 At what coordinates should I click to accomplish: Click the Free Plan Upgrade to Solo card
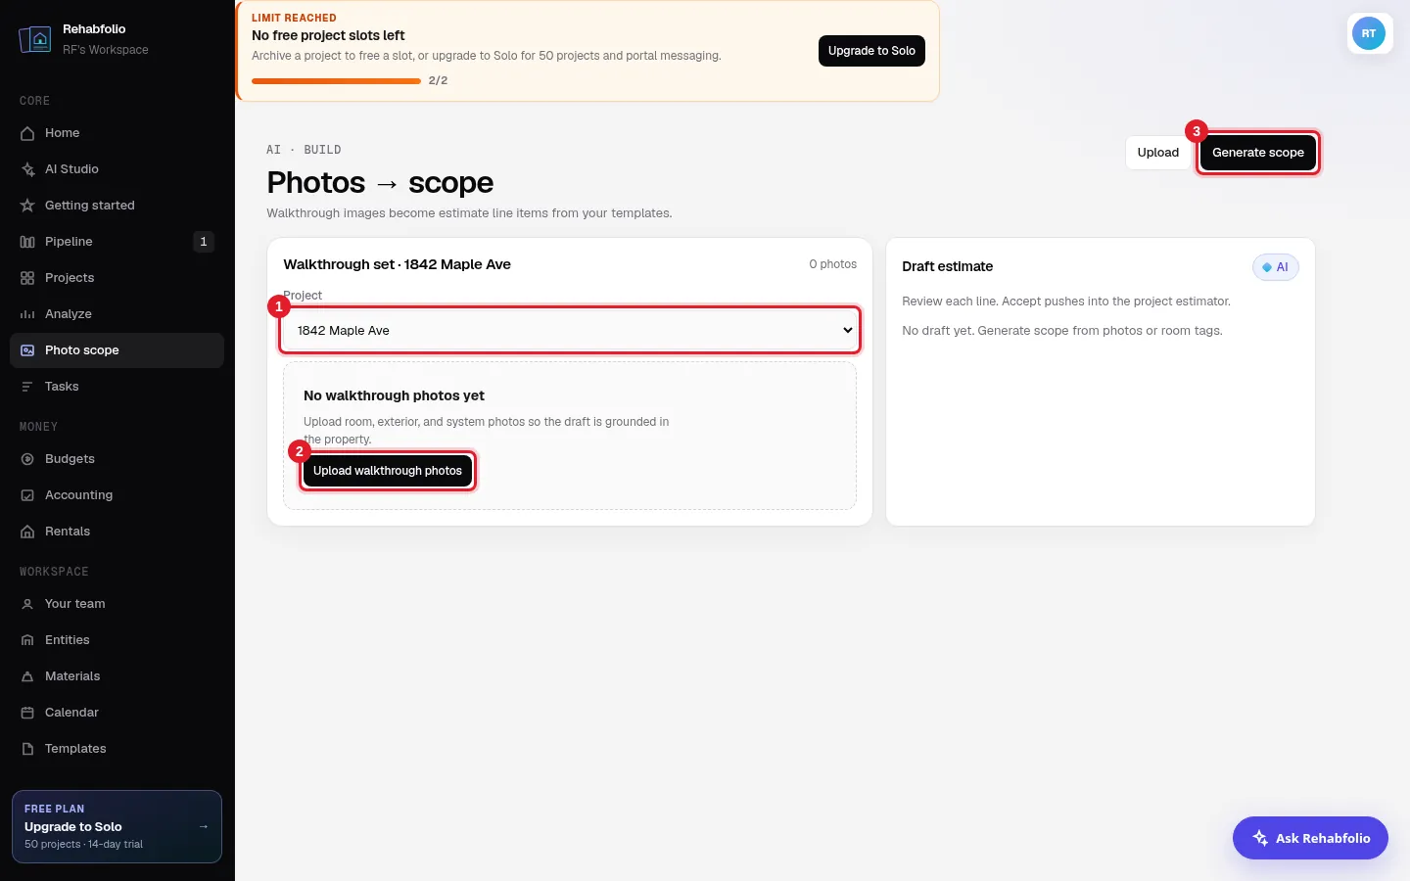(117, 826)
